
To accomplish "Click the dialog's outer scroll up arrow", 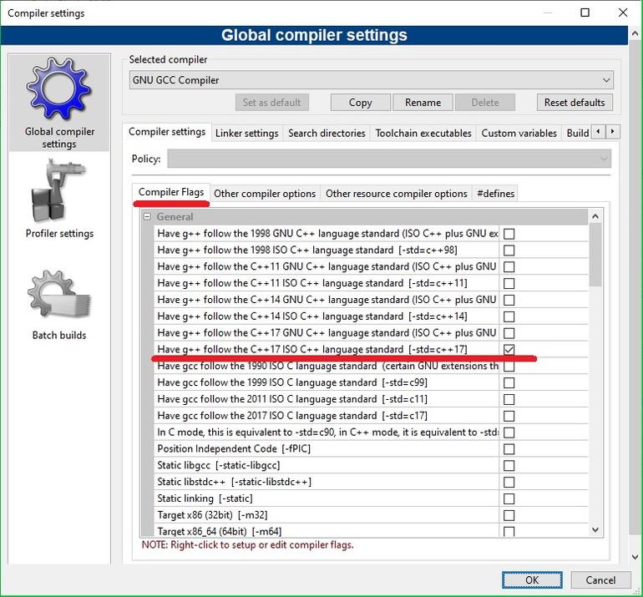I will pyautogui.click(x=635, y=33).
